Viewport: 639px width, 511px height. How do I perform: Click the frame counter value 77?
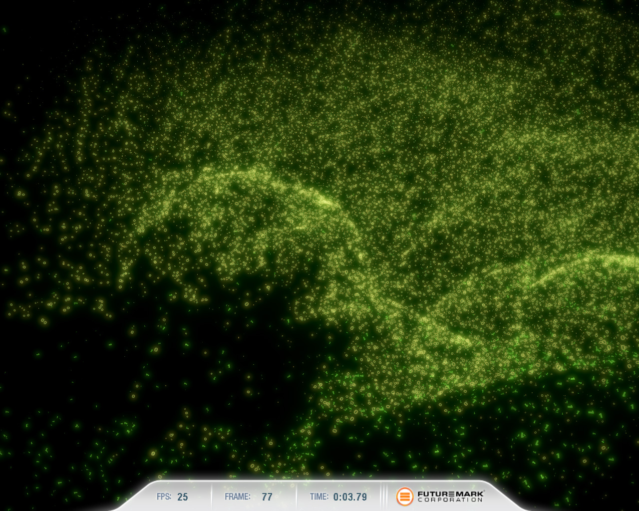click(267, 497)
